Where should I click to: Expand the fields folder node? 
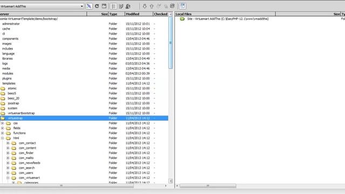[x=2, y=128]
